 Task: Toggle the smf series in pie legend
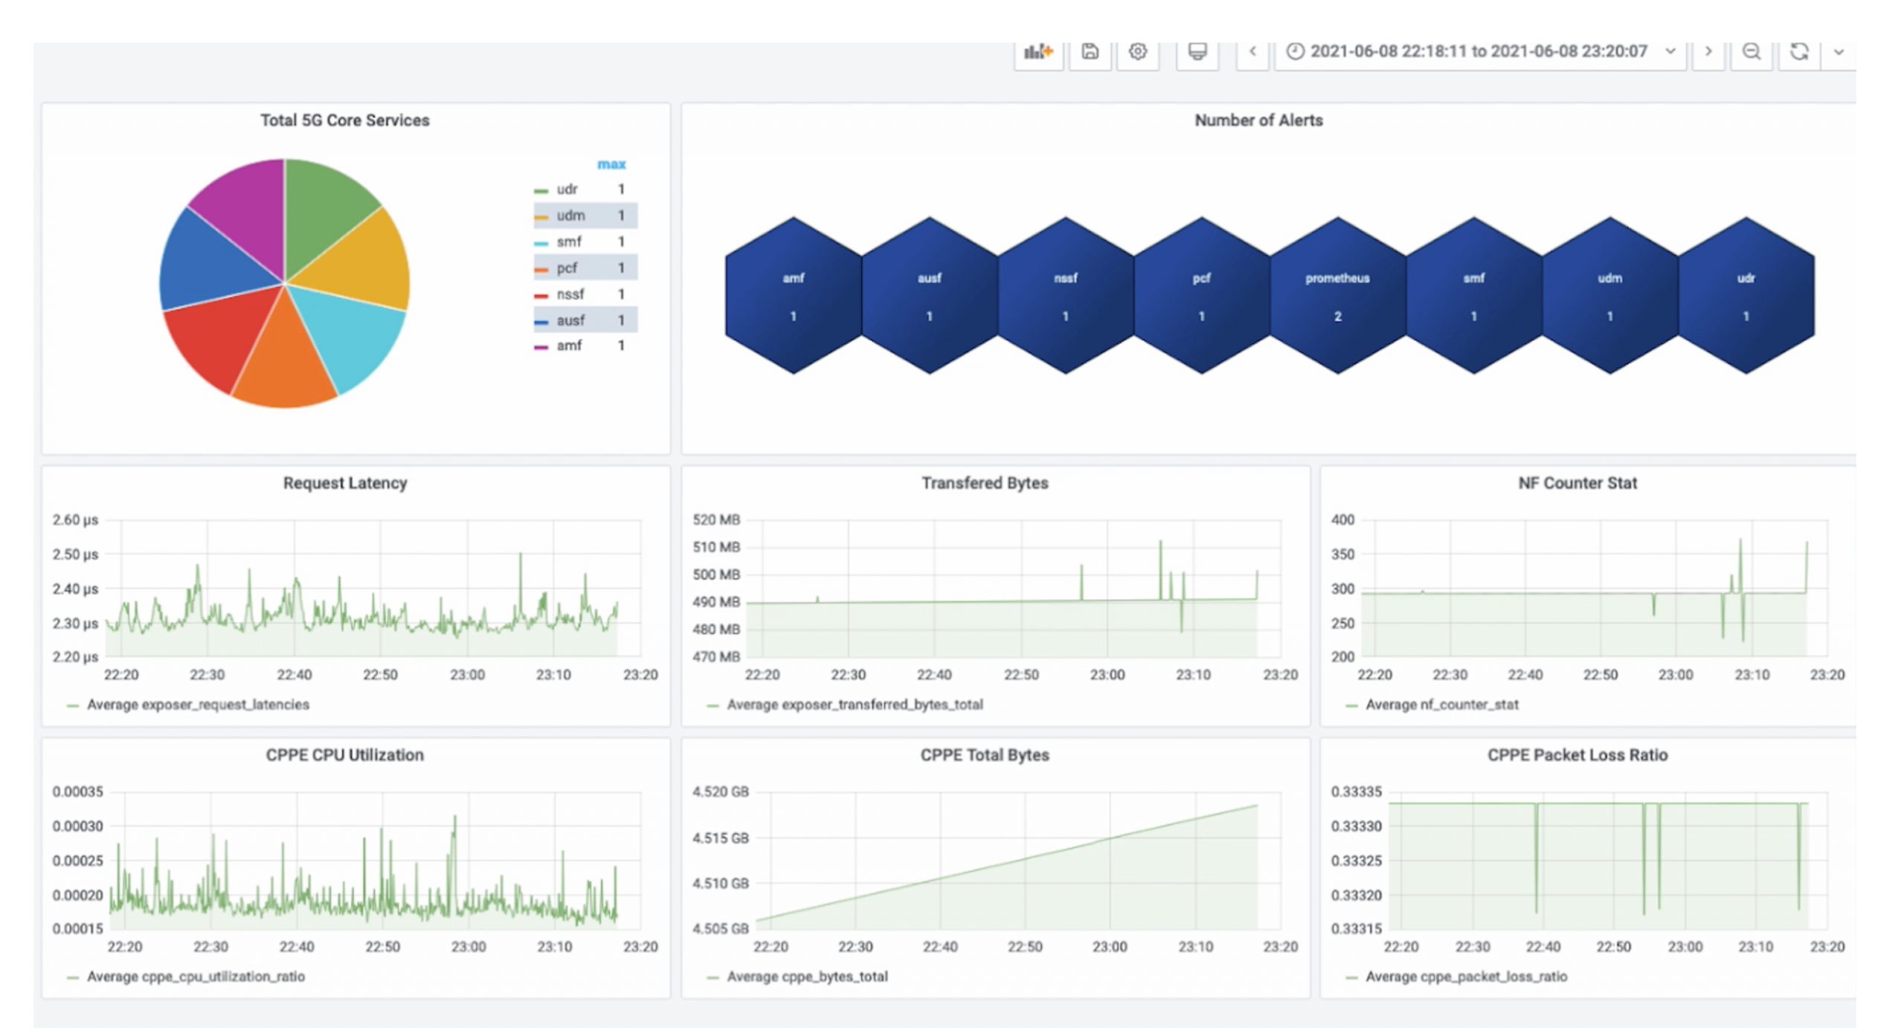(x=568, y=242)
